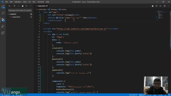Open the Extensions view in activity bar
171x96 pixels.
point(3,33)
